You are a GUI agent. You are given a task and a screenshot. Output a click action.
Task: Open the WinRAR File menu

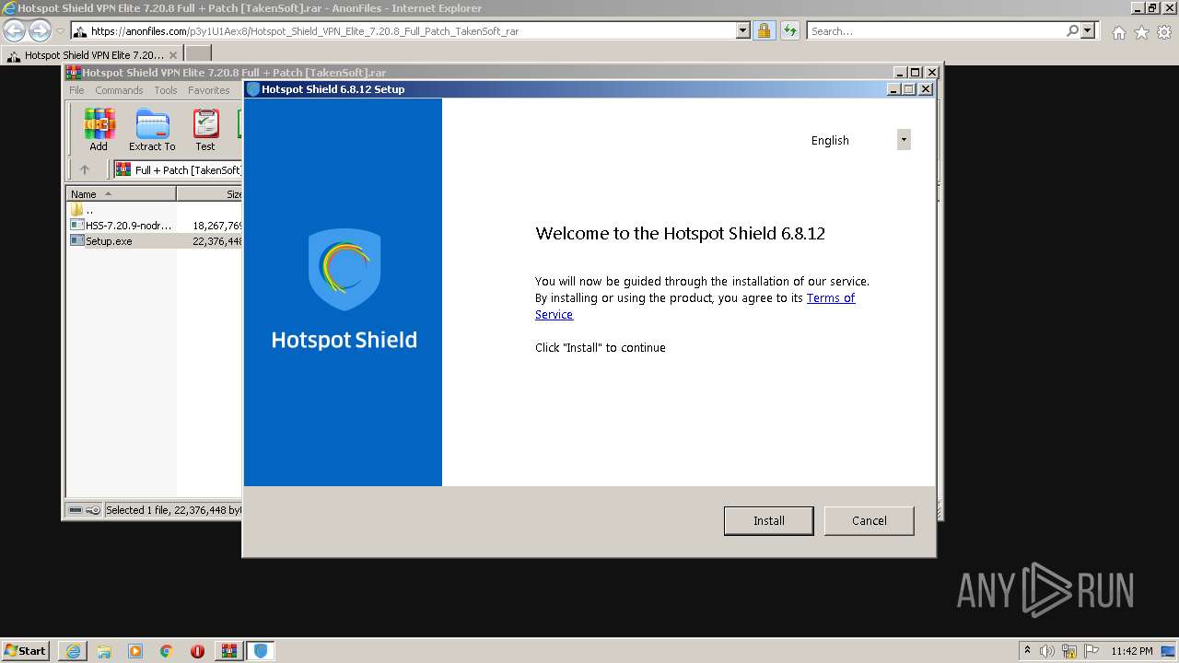click(x=76, y=90)
